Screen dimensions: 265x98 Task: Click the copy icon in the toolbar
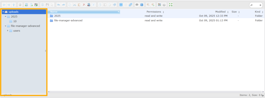(x=70, y=5)
